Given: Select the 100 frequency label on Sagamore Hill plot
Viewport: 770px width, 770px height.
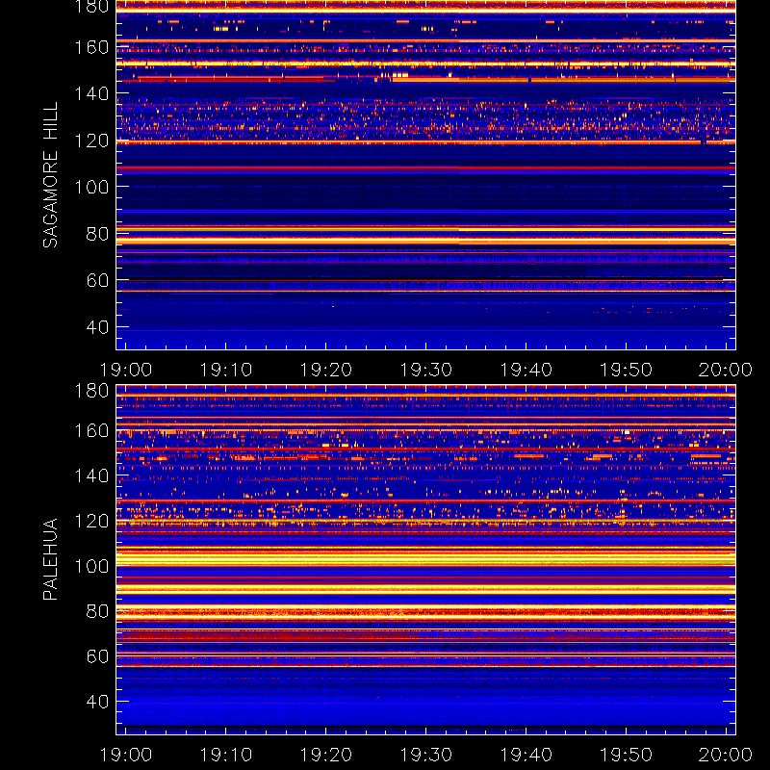Looking at the screenshot, I should pyautogui.click(x=91, y=187).
